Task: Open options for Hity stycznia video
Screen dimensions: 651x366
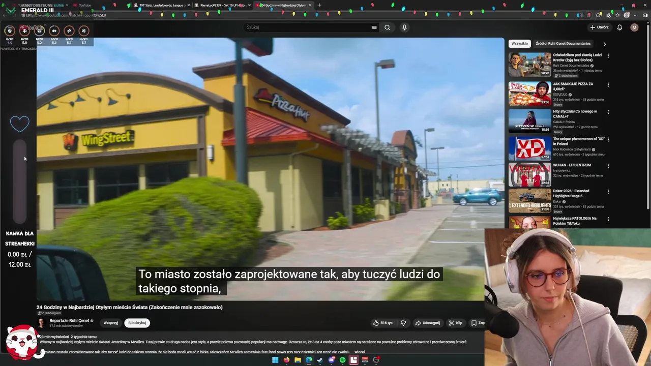Action: [608, 112]
